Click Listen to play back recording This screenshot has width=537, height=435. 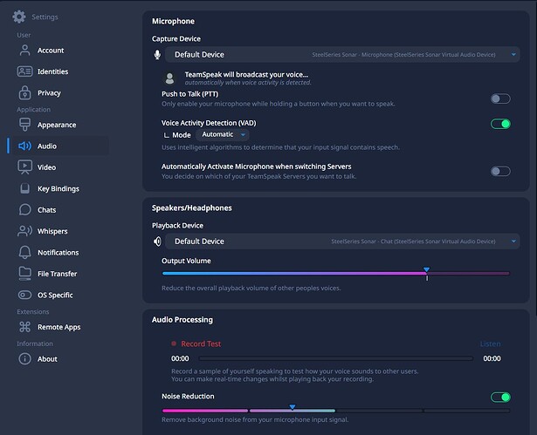(x=490, y=343)
